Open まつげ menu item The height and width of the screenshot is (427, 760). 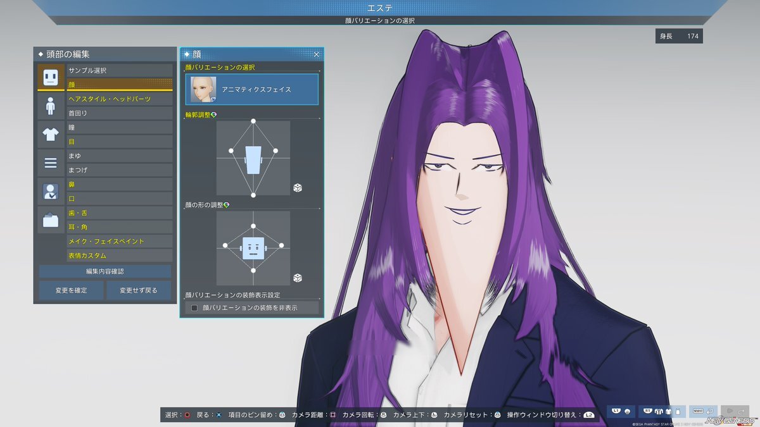tap(120, 170)
